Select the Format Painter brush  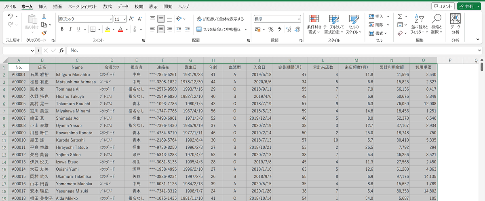click(44, 33)
